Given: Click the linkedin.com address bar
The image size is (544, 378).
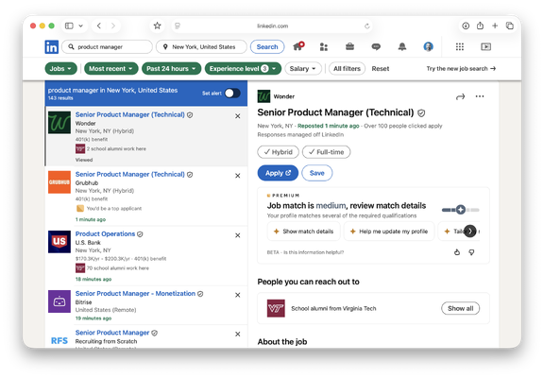Looking at the screenshot, I should click(272, 26).
